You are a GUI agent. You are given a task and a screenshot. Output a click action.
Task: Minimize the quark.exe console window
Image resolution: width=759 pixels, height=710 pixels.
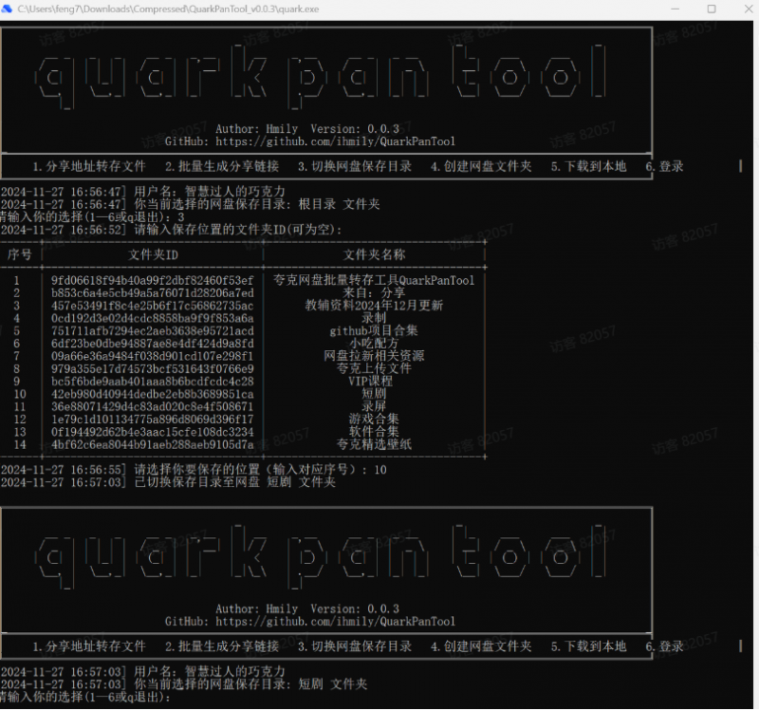pyautogui.click(x=676, y=9)
